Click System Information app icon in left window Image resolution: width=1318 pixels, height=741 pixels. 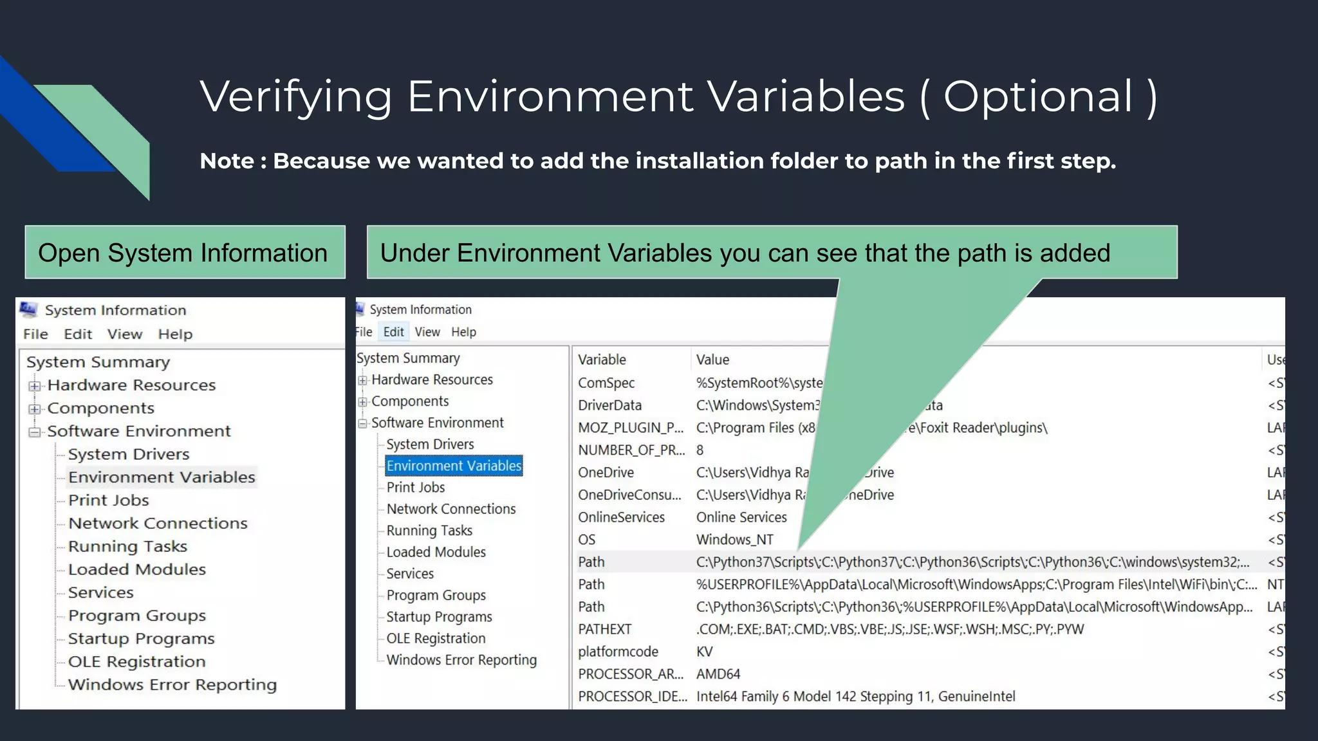[x=28, y=309]
